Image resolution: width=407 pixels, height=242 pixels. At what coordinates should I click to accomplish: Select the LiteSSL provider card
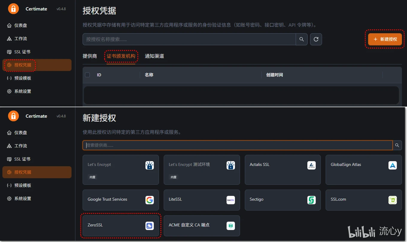pos(202,200)
